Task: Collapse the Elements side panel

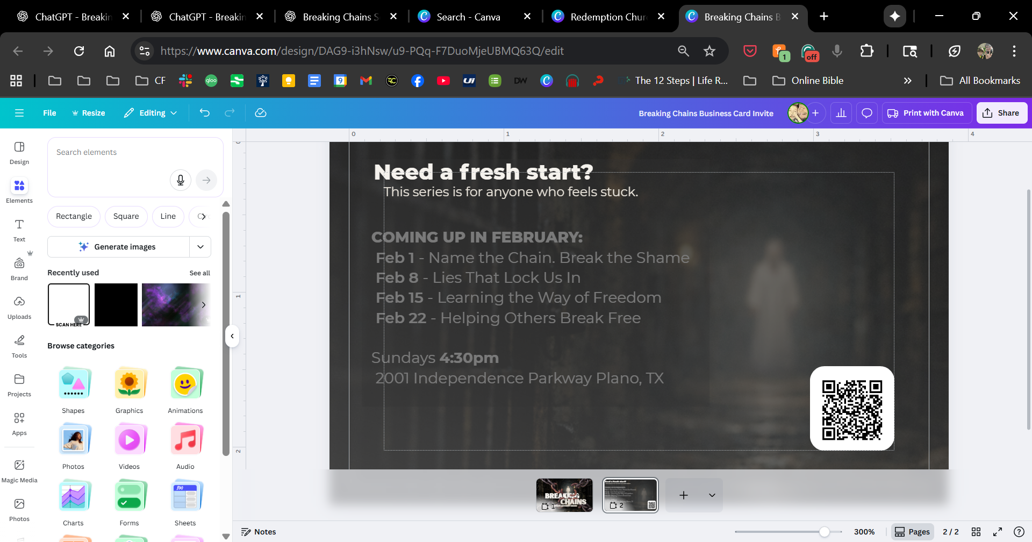Action: point(232,336)
